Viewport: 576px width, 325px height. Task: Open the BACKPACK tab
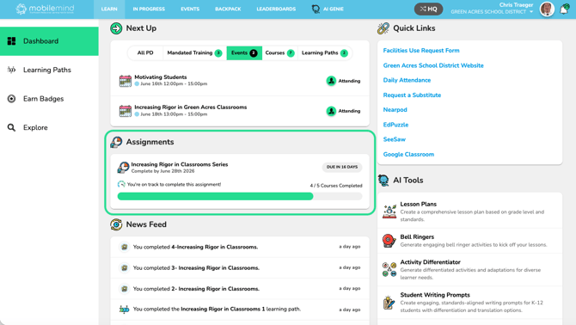point(228,9)
